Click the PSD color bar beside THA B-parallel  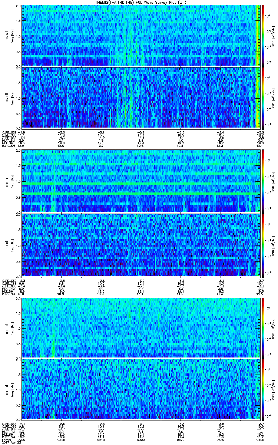click(263, 98)
